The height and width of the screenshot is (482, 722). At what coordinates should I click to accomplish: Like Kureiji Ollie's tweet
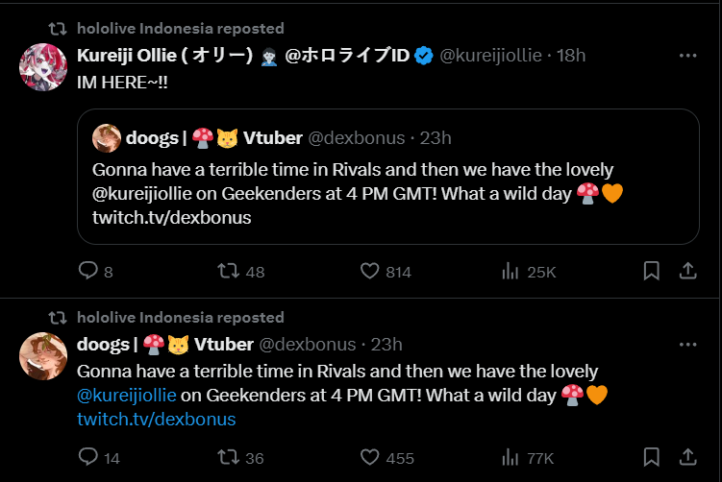point(370,272)
